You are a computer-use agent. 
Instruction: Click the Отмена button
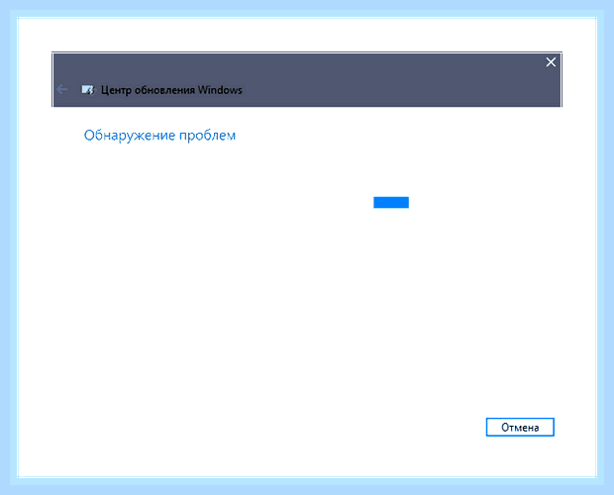point(520,427)
